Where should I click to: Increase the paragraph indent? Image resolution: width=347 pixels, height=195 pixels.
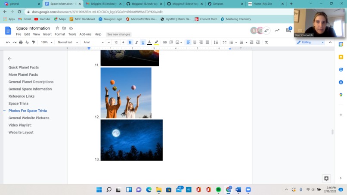click(258, 42)
